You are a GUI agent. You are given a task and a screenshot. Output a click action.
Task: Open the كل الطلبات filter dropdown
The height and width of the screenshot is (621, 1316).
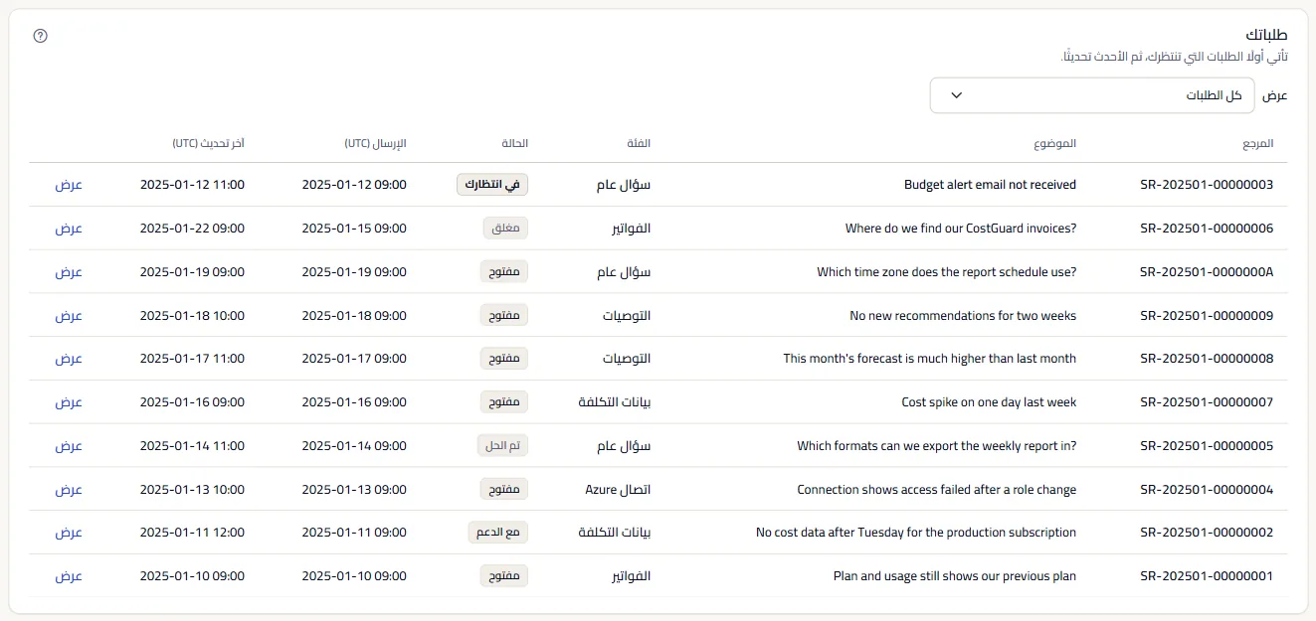(x=1092, y=95)
